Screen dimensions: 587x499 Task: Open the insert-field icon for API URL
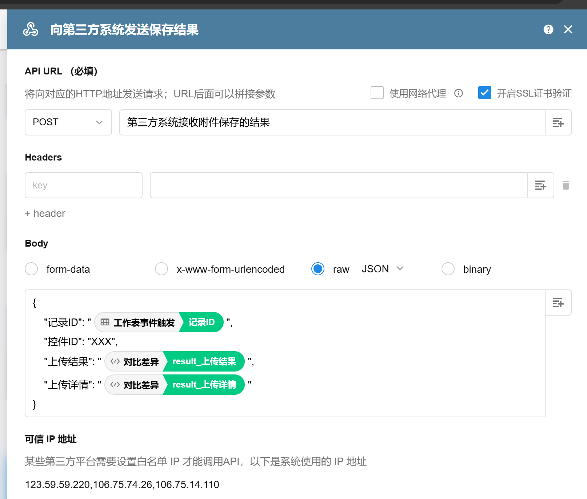click(558, 122)
